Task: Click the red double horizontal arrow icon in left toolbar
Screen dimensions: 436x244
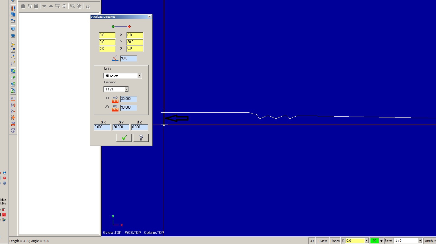Action: [13, 124]
